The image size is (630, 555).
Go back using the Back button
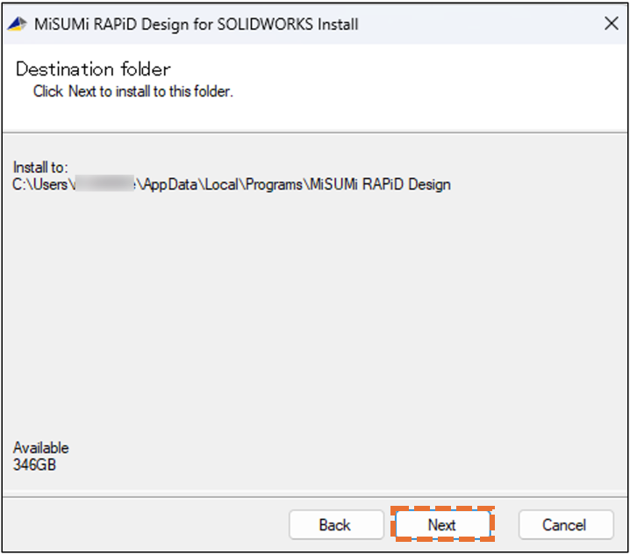[334, 525]
